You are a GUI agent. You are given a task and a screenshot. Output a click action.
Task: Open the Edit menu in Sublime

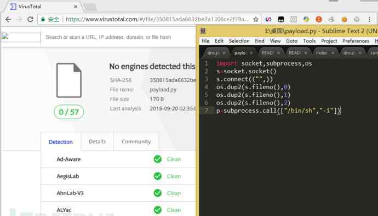tap(219, 41)
